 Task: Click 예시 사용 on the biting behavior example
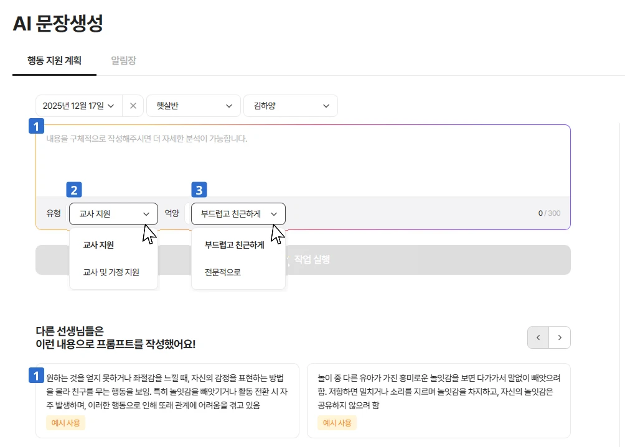65,423
